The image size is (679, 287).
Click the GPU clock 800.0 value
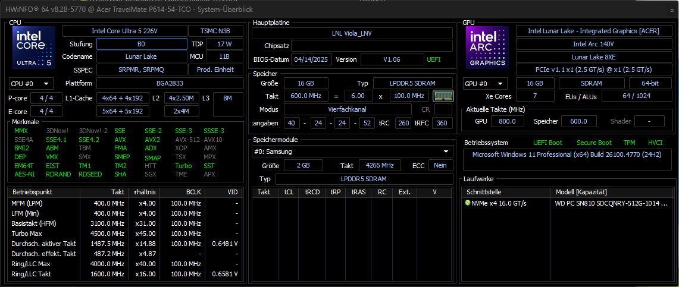[507, 121]
